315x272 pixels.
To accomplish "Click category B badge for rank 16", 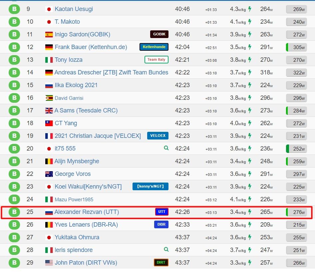I will (x=14, y=98).
